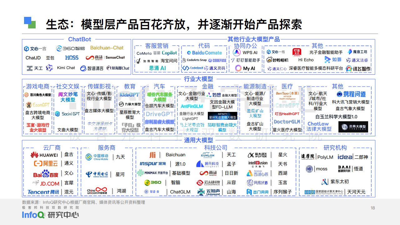400x225 pixels.
Task: Click the '能源制造' category label
Action: pyautogui.click(x=255, y=86)
